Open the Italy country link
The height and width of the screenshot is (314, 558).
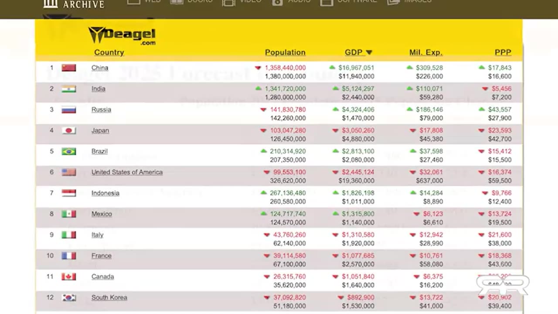[x=97, y=235]
